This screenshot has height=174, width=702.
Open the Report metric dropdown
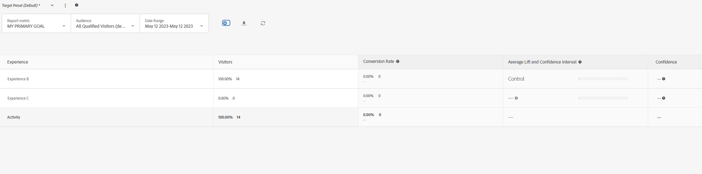click(x=36, y=23)
